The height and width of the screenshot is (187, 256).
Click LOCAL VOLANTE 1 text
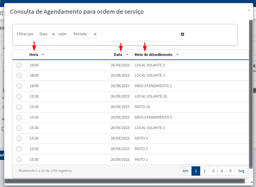click(x=150, y=75)
